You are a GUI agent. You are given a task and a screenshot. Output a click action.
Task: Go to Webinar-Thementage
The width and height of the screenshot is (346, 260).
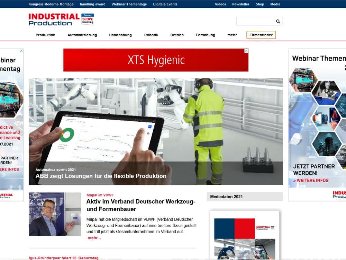pos(129,4)
